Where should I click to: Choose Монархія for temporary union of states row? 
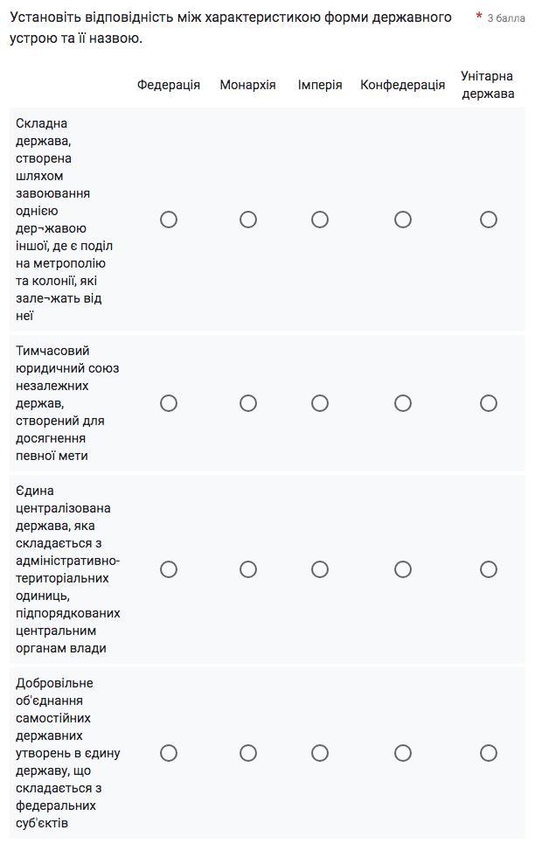click(248, 403)
